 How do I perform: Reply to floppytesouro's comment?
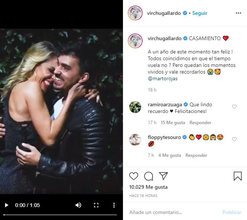(196, 155)
